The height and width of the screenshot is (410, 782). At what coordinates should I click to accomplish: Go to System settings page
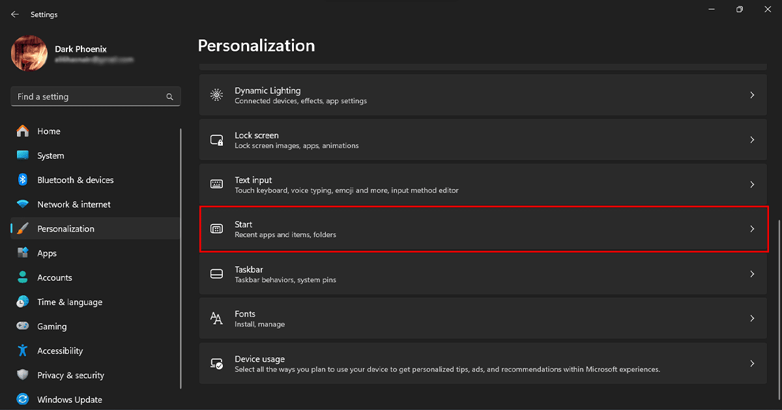click(x=51, y=156)
